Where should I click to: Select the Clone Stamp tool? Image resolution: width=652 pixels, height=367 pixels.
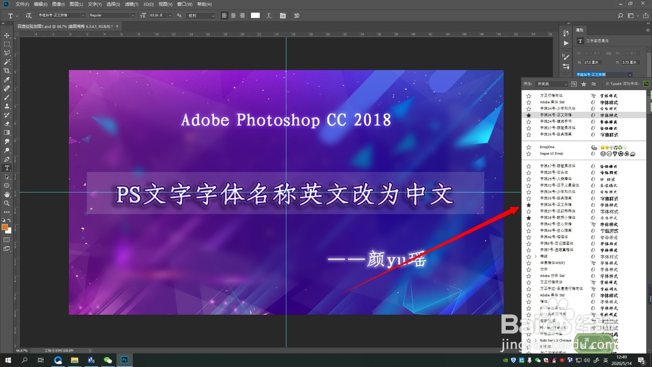point(7,106)
